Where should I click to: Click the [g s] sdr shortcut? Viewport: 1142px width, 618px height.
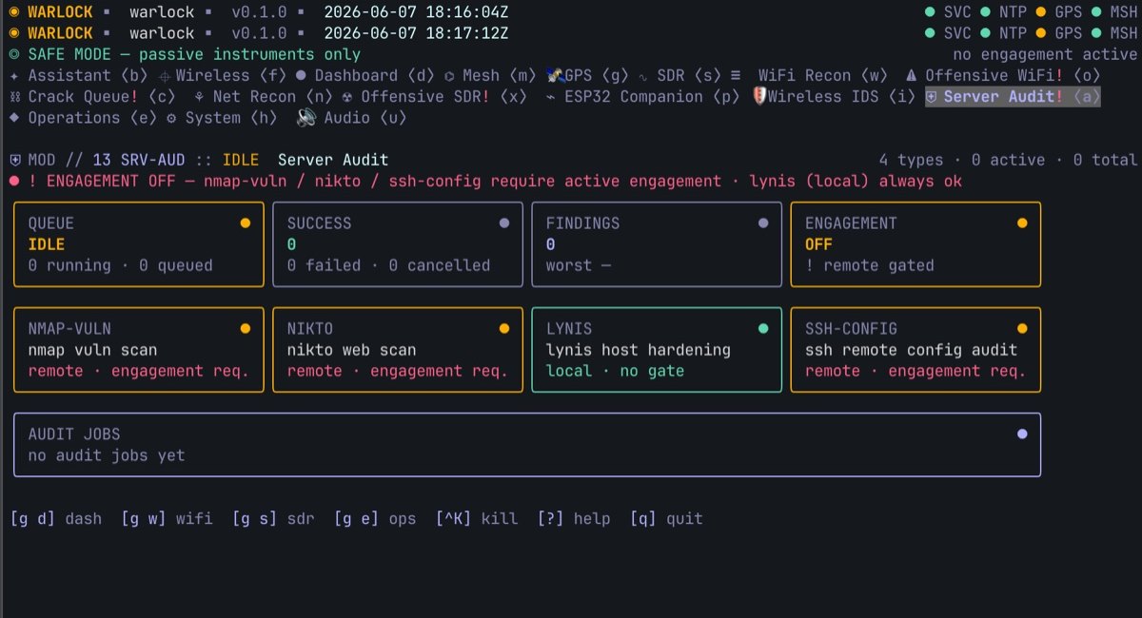[x=273, y=519]
